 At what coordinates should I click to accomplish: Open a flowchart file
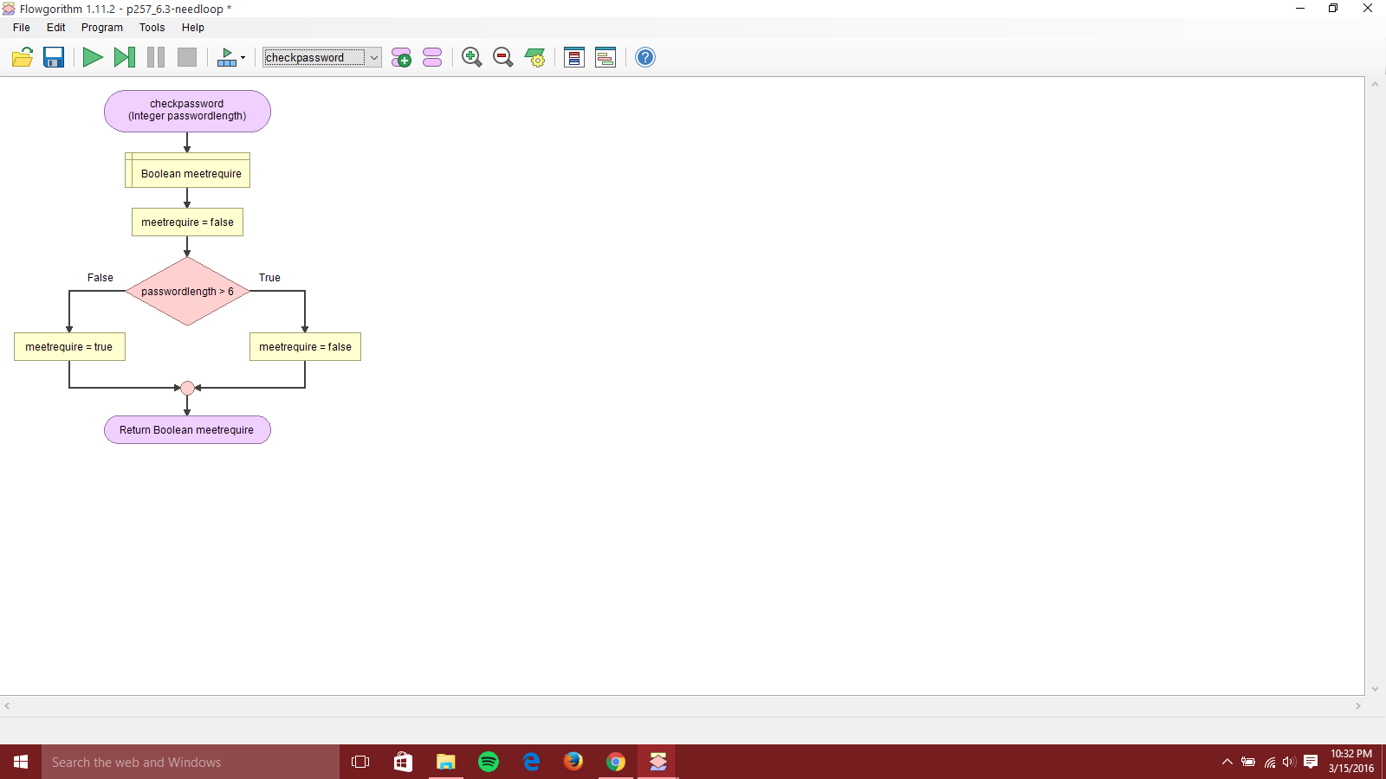pos(22,57)
